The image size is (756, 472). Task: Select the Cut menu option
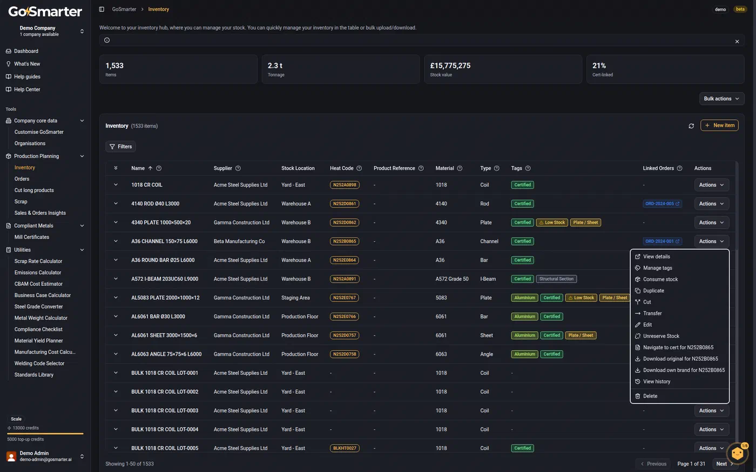[679, 302]
